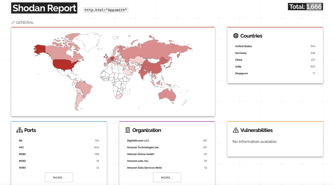Viewport: 334px width, 185px height.
Task: Click DigitalOcean, LLC organization
Action: [x=138, y=141]
